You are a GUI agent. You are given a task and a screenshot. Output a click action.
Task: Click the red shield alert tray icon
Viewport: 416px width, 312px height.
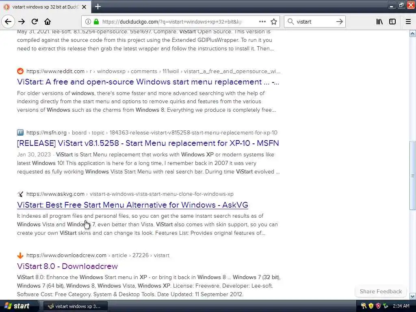[x=378, y=306]
